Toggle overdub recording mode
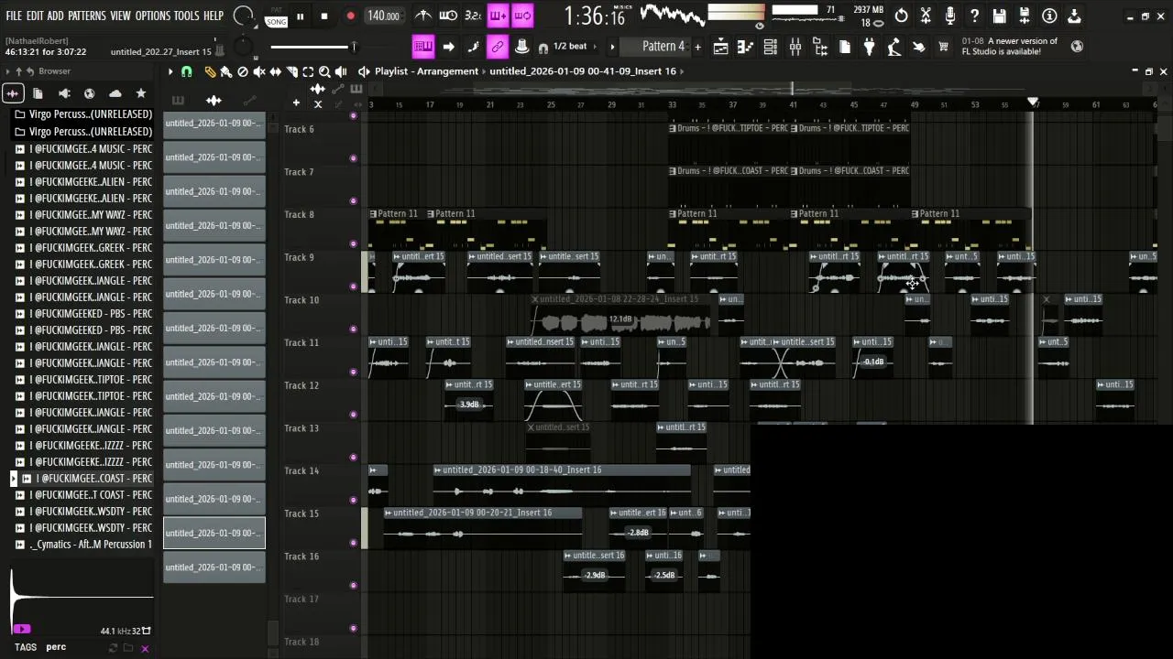Image resolution: width=1173 pixels, height=659 pixels. click(498, 16)
